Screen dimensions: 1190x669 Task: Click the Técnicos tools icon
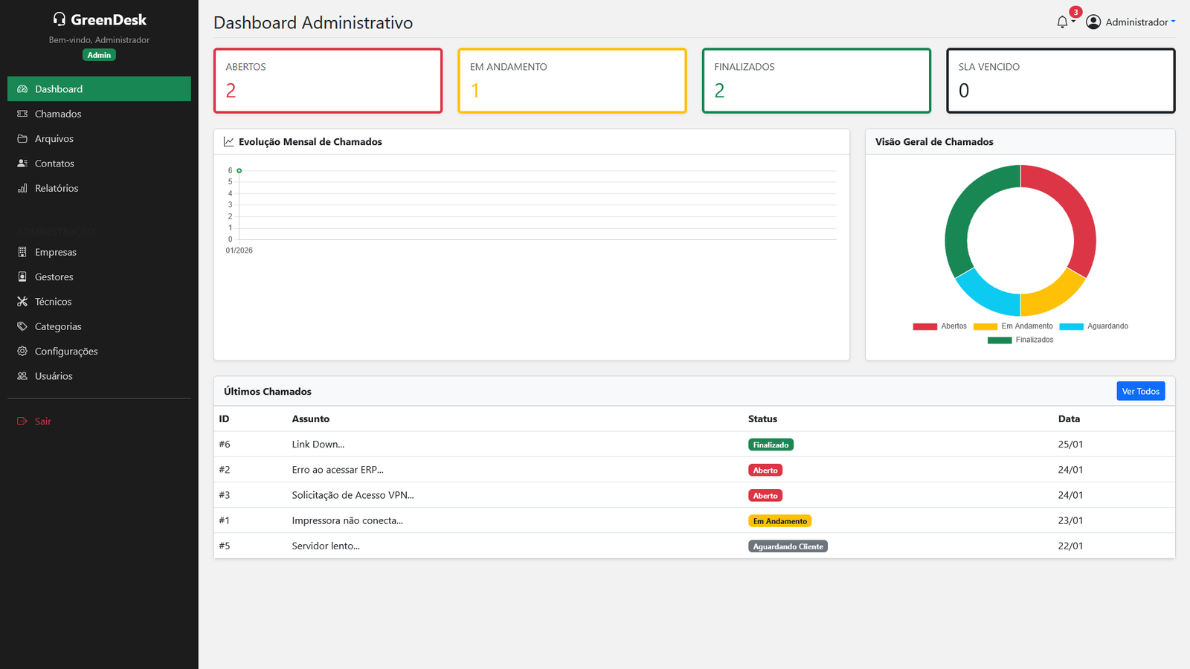click(x=22, y=302)
